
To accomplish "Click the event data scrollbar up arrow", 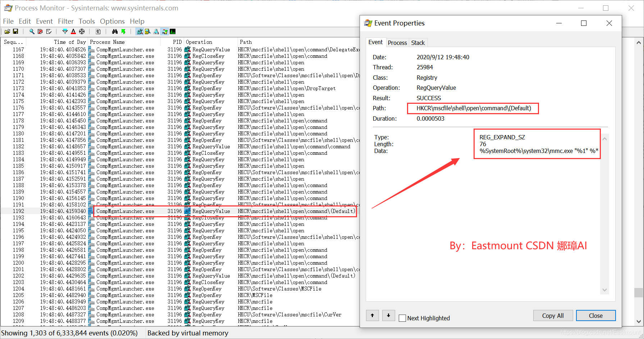I will pos(604,139).
